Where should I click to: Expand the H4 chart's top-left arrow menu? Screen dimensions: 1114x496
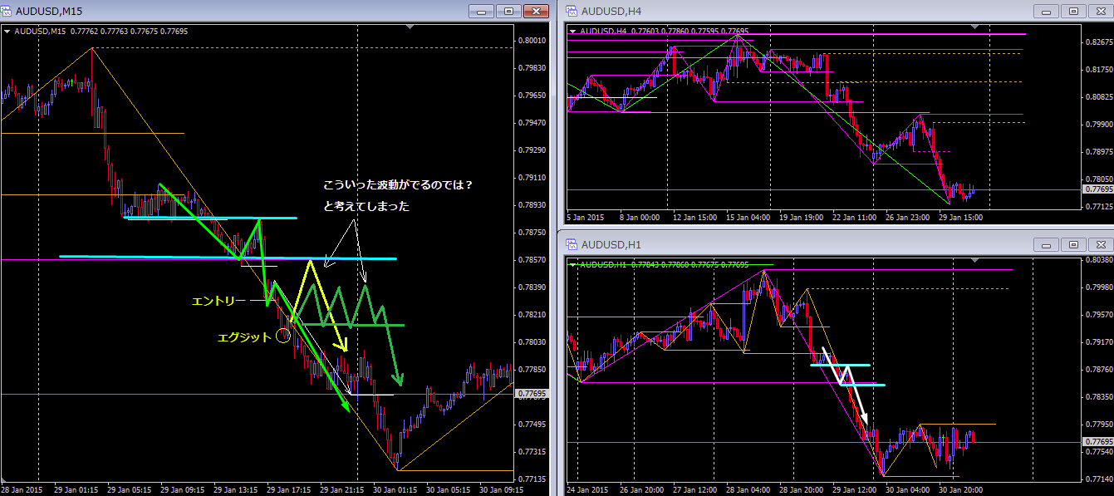(572, 32)
